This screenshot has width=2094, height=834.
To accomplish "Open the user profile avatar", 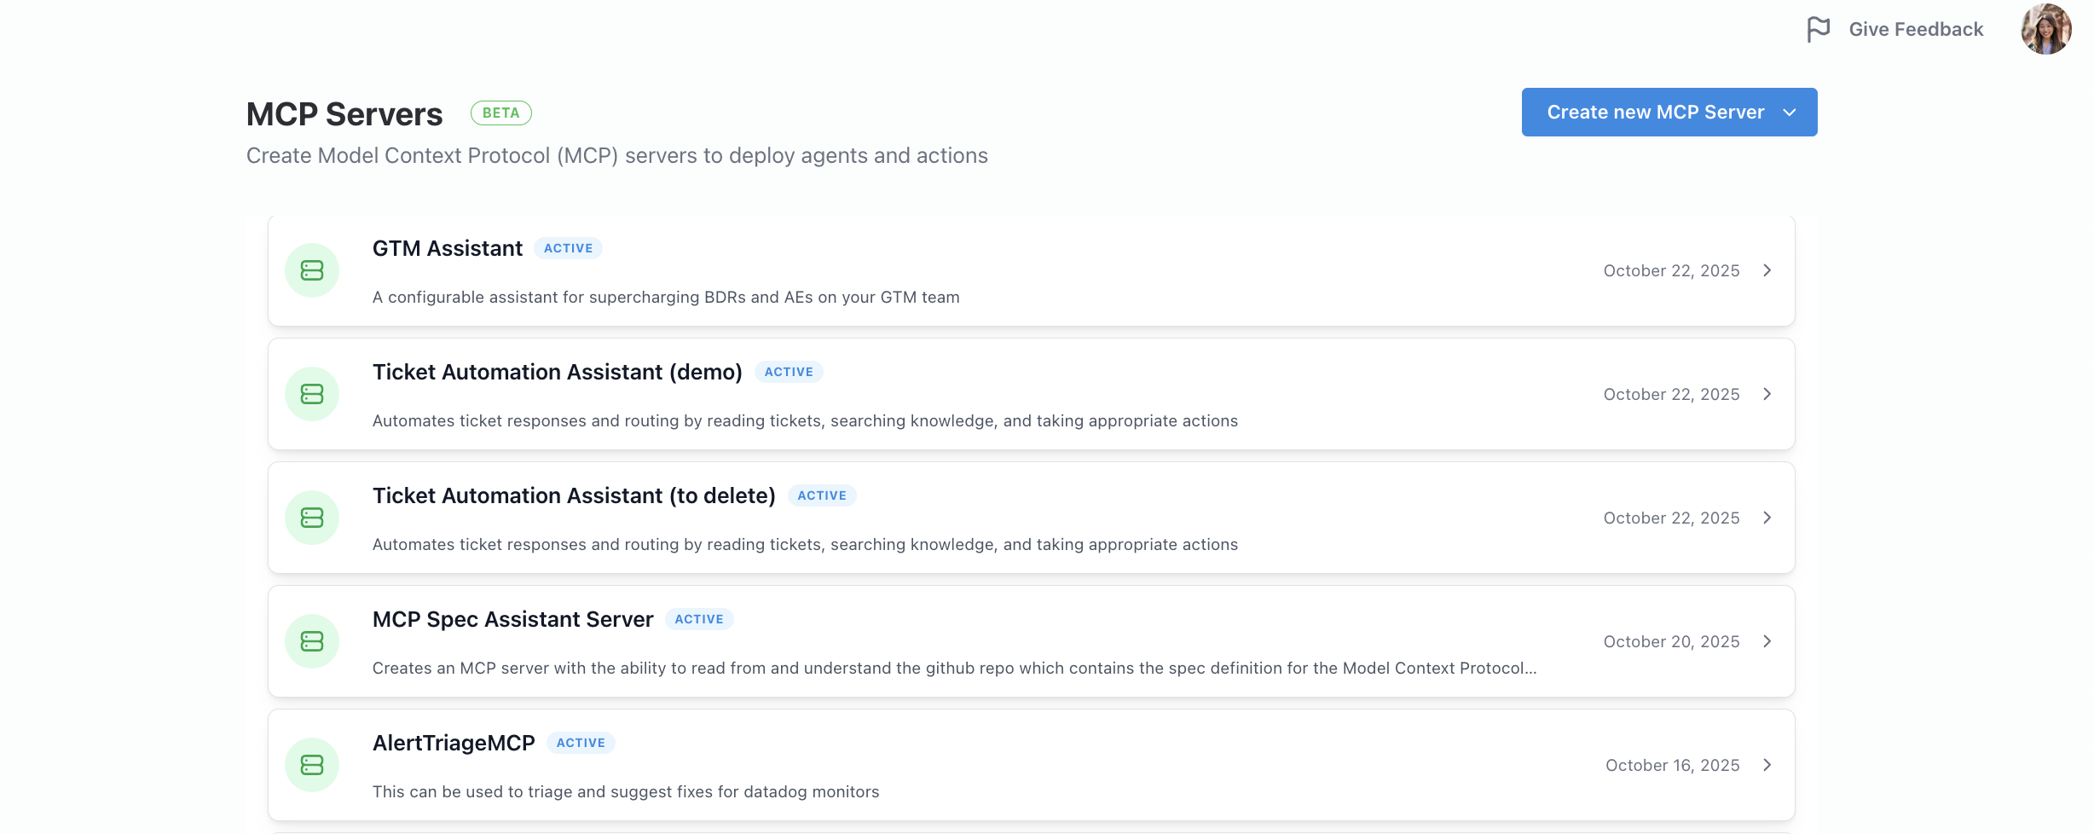I will pos(2045,29).
